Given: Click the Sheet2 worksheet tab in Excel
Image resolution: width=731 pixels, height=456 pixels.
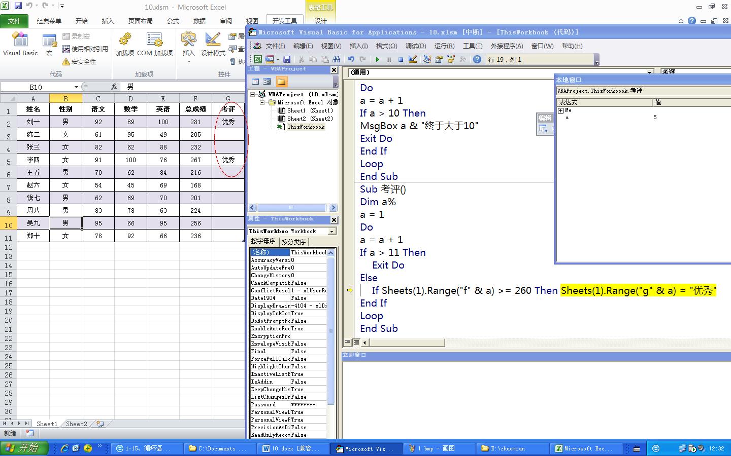Looking at the screenshot, I should click(x=77, y=424).
